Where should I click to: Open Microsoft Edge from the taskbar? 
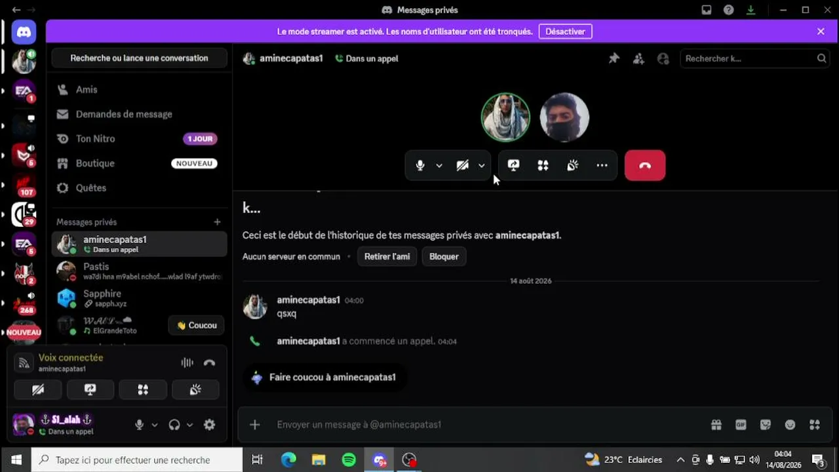tap(288, 460)
